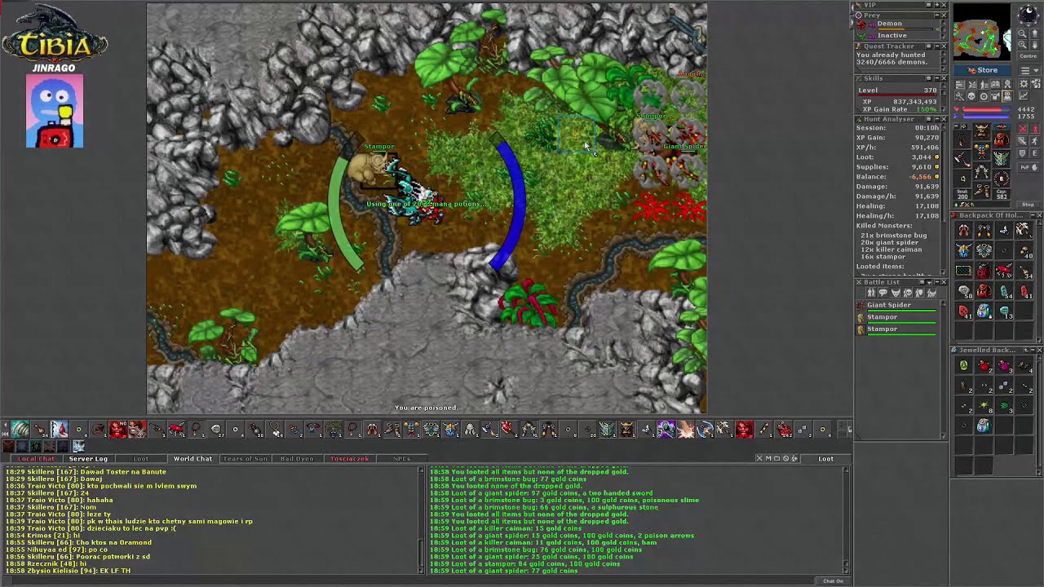Open the Tosciaczek chat tab
Screen dimensions: 1044x587
[349, 459]
